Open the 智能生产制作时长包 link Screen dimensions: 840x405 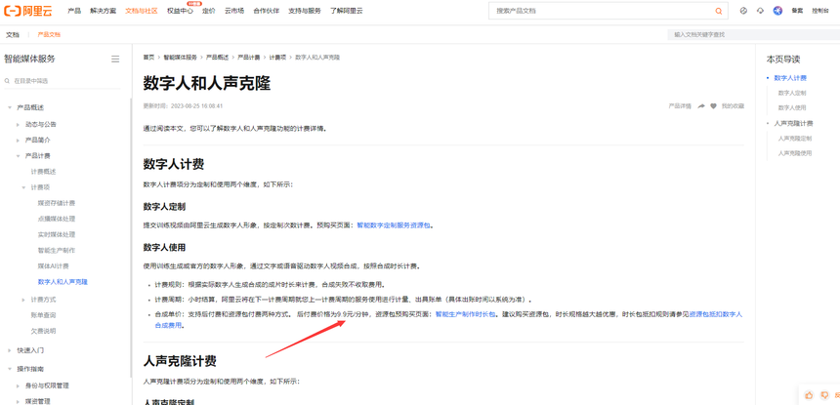tap(466, 314)
